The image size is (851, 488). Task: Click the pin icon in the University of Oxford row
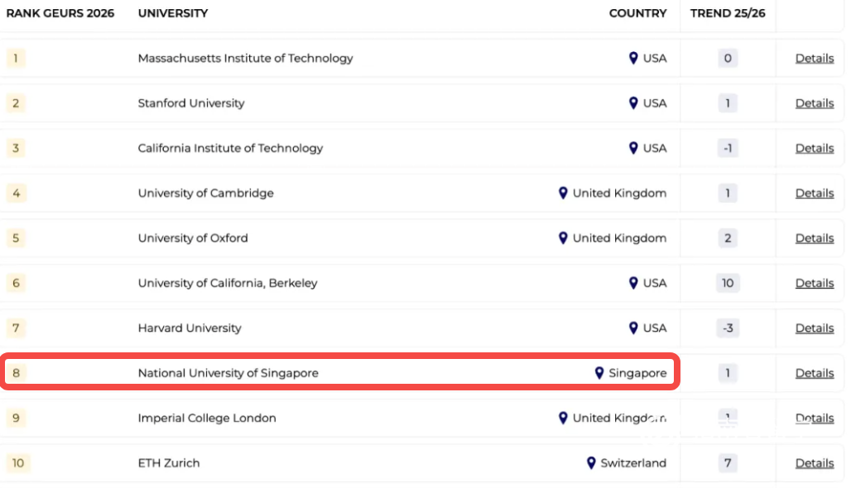pos(563,238)
